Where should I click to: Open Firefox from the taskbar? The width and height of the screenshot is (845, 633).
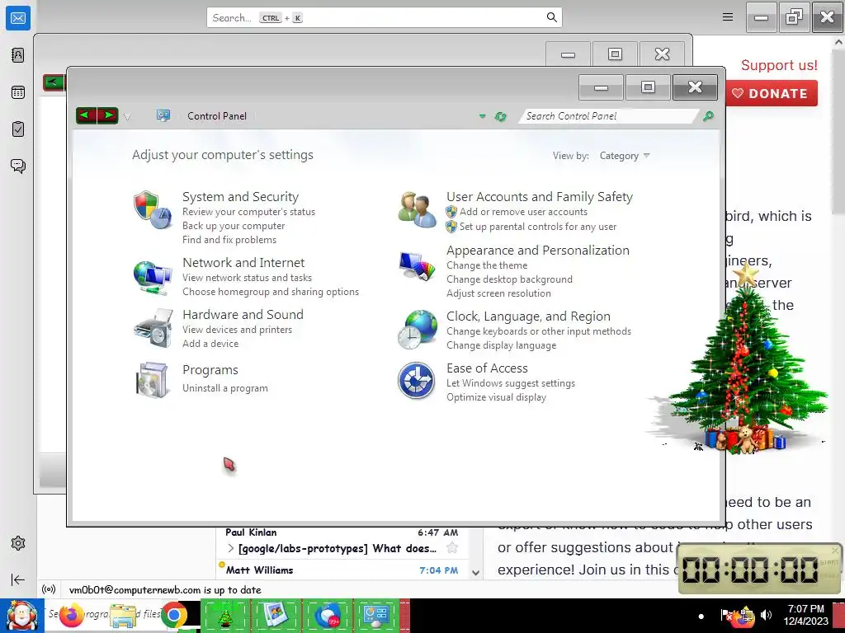pyautogui.click(x=71, y=615)
